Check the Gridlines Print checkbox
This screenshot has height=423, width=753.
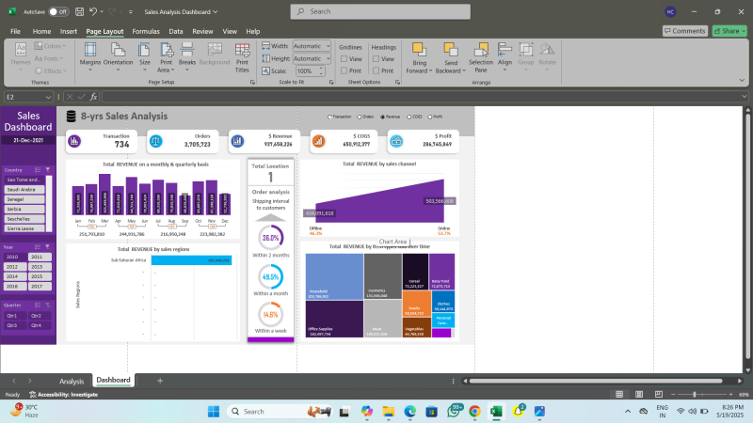pos(344,70)
